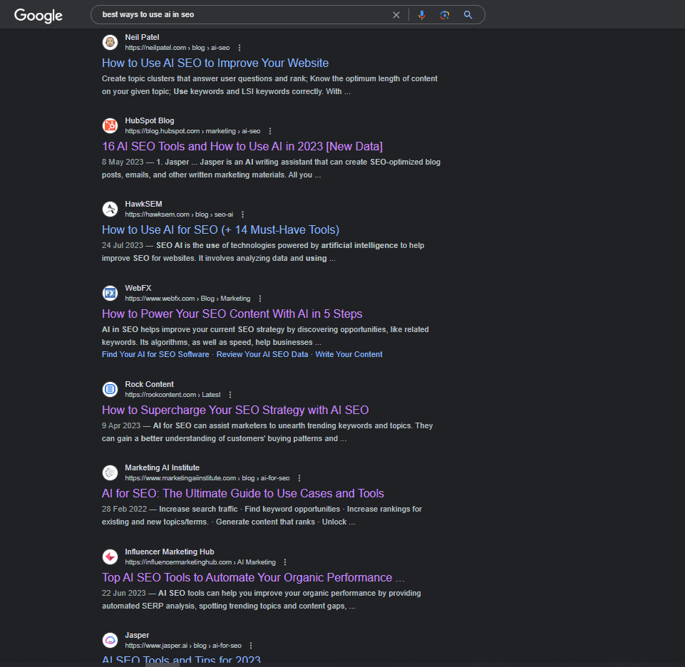Click the www.jasper.ai blog ai-for-seo URL
685x667 pixels.
(x=183, y=646)
